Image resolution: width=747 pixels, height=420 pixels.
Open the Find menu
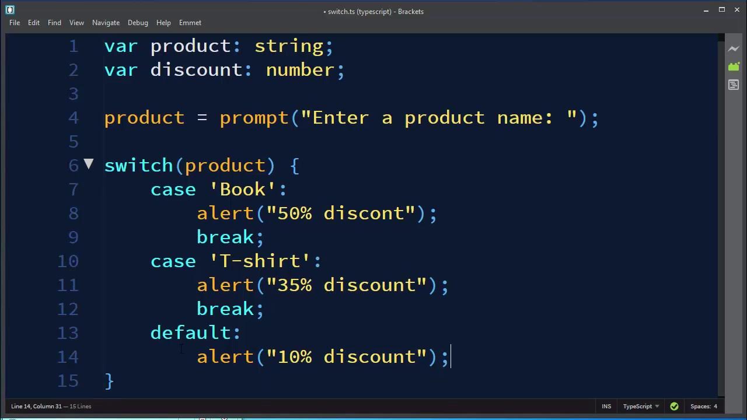tap(54, 23)
